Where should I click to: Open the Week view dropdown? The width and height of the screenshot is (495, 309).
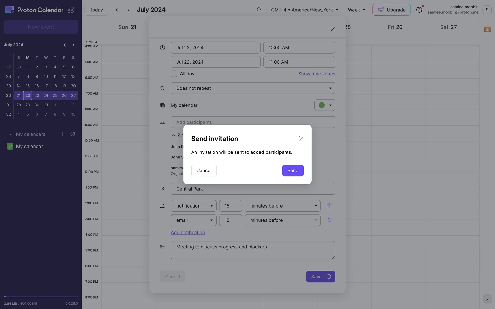[x=356, y=10]
